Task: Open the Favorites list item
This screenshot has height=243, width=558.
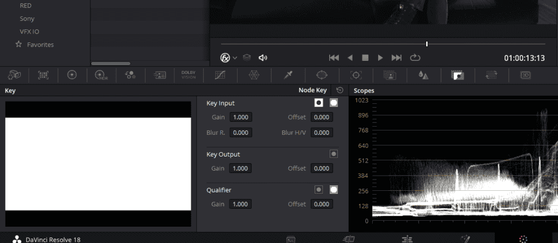Action: 40,45
